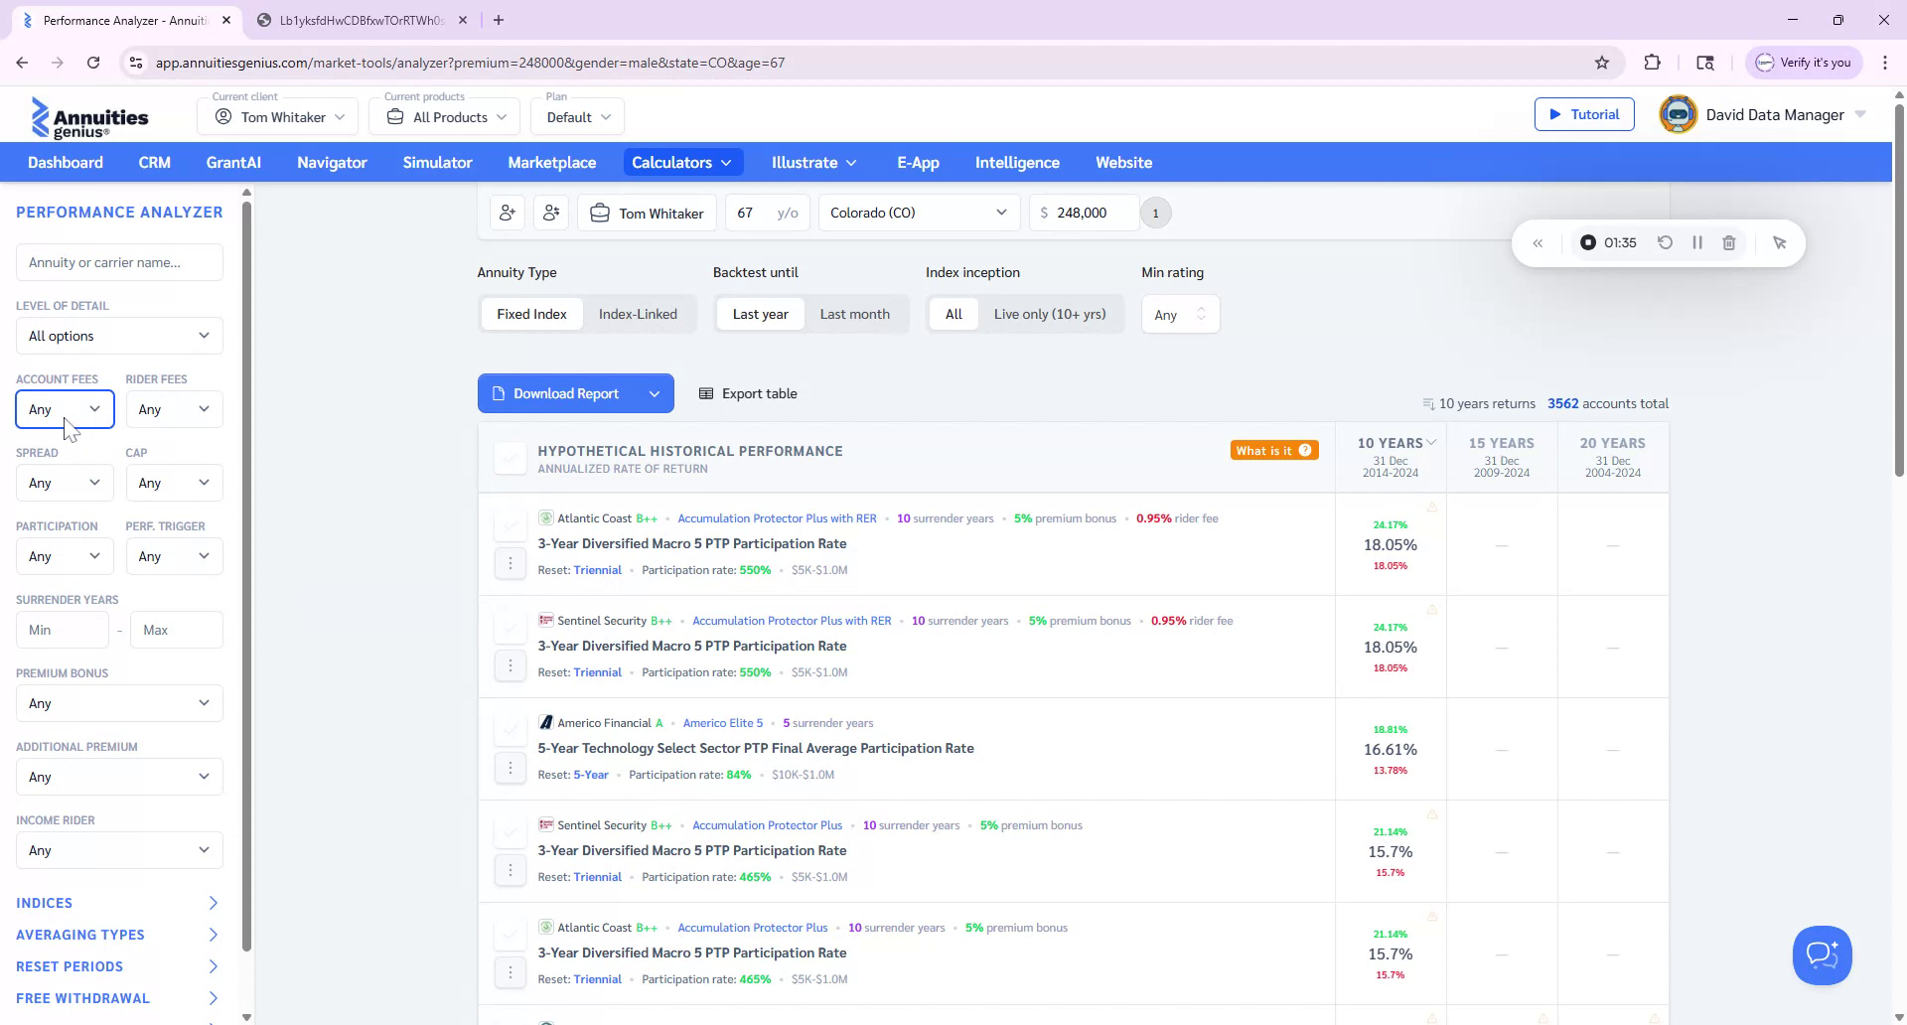Image resolution: width=1907 pixels, height=1025 pixels.
Task: Open the Tutorial
Action: click(x=1584, y=114)
